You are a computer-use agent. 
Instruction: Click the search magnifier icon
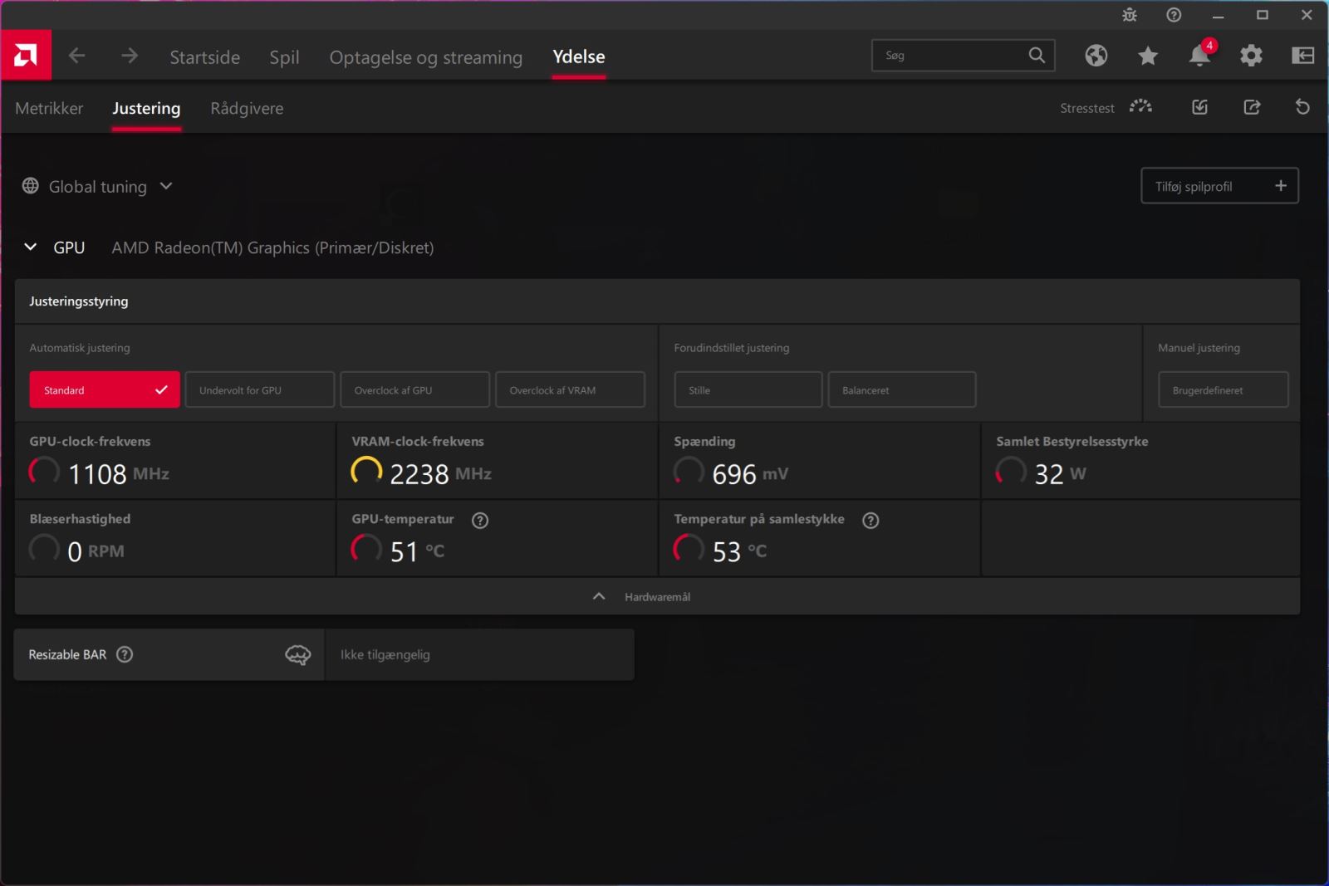(x=1037, y=55)
